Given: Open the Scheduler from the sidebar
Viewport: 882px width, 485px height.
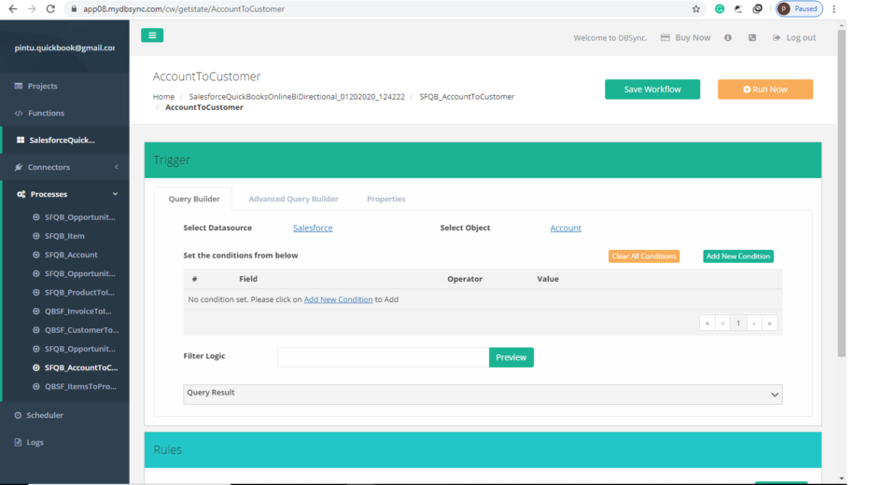Looking at the screenshot, I should click(x=44, y=415).
